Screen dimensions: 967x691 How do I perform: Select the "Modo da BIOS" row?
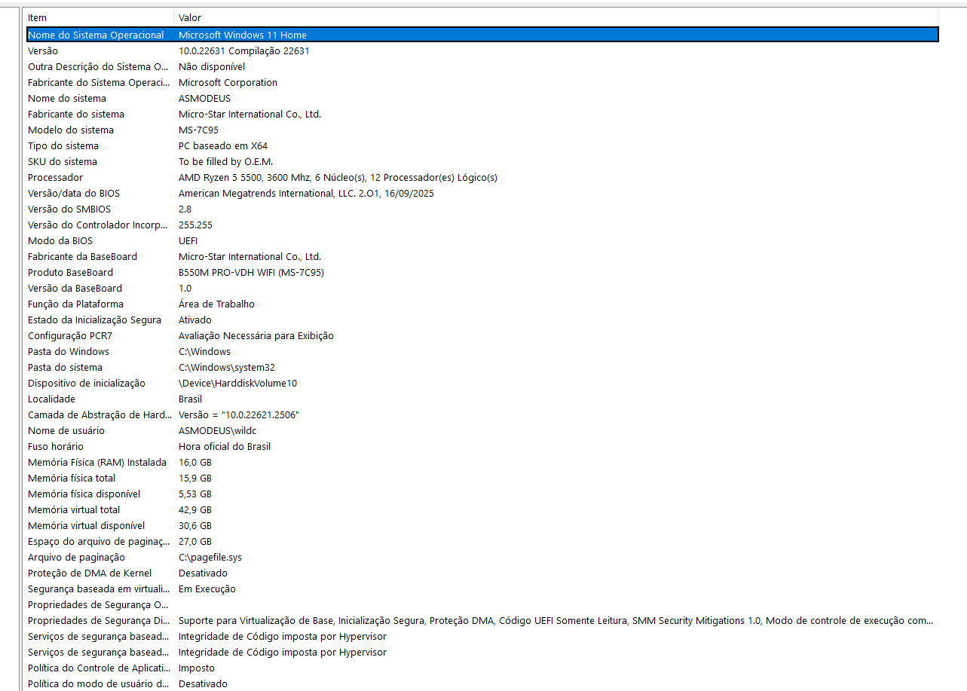[482, 240]
